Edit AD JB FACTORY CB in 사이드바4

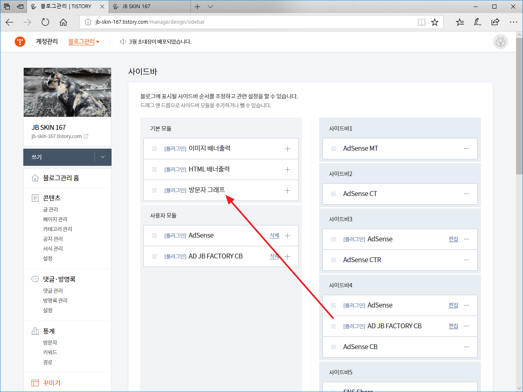[454, 326]
